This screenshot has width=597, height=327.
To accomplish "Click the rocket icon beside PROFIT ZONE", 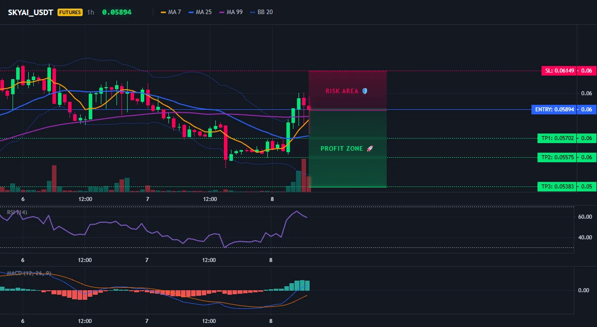I will 370,149.
